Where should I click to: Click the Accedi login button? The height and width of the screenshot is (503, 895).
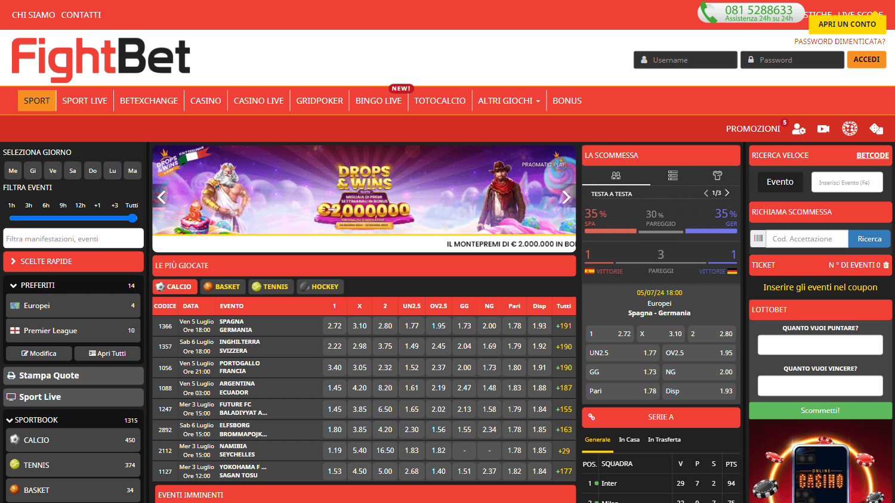866,60
